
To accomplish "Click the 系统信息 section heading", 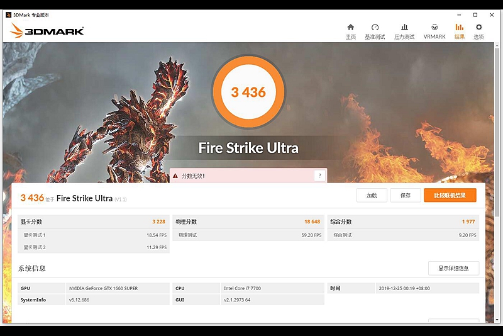I will (x=32, y=268).
